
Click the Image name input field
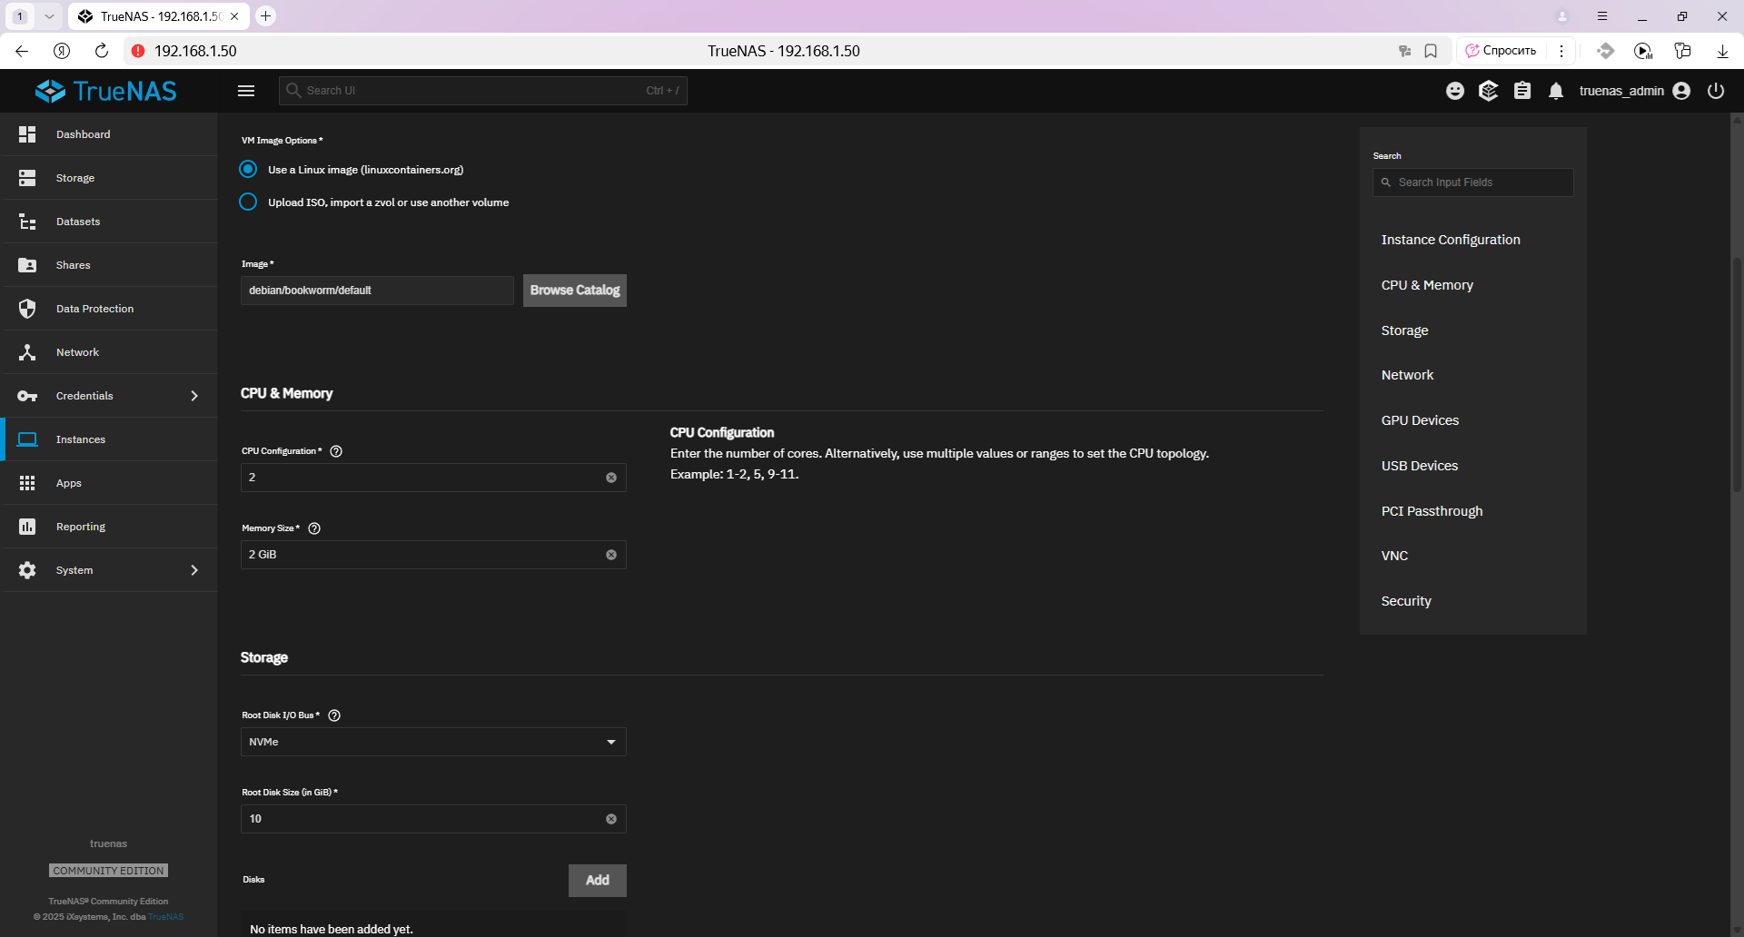377,291
